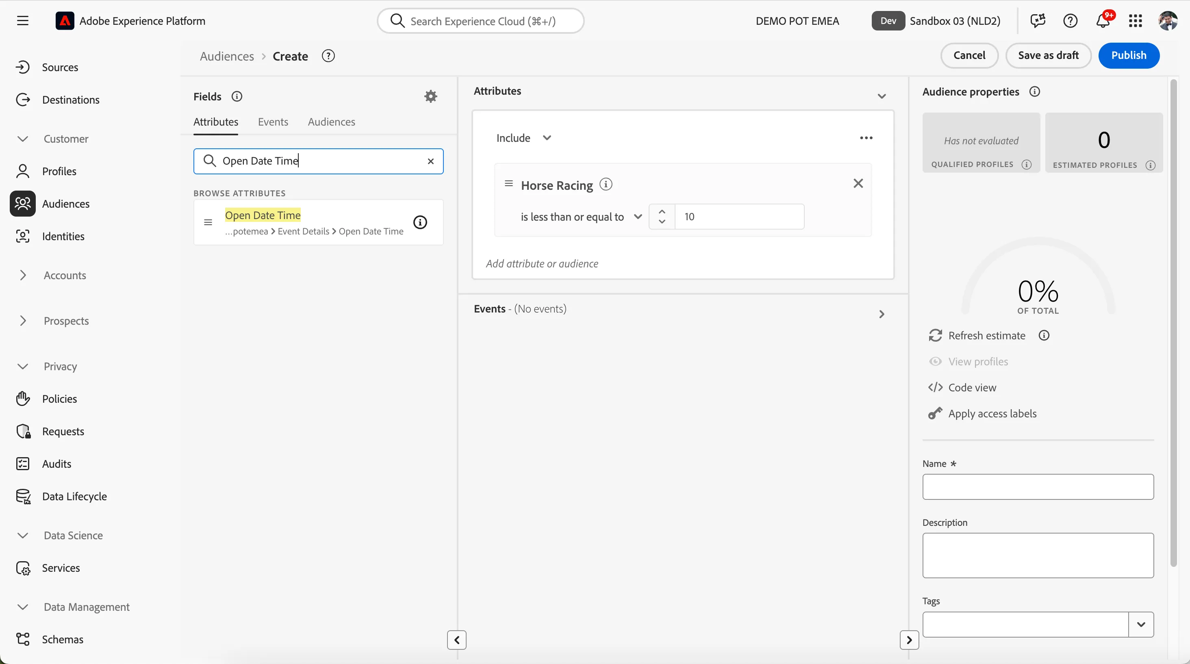Collapse the Attributes section
Screen dimensions: 1190x664
click(x=882, y=96)
